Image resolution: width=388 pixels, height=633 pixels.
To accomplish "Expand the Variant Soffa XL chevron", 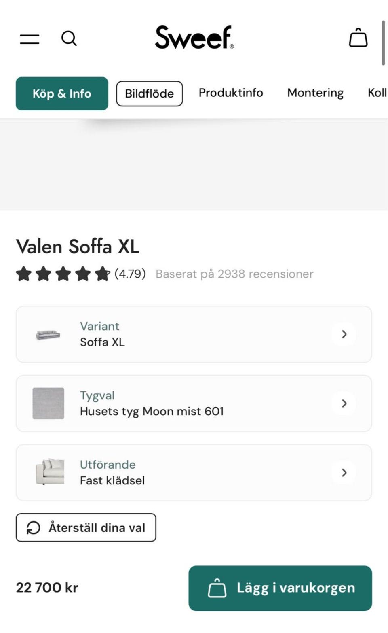I will pyautogui.click(x=344, y=334).
